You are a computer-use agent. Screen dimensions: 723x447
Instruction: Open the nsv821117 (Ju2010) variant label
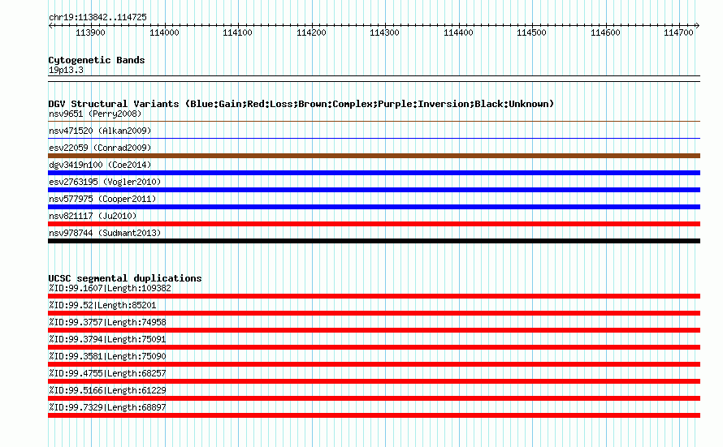click(x=93, y=216)
